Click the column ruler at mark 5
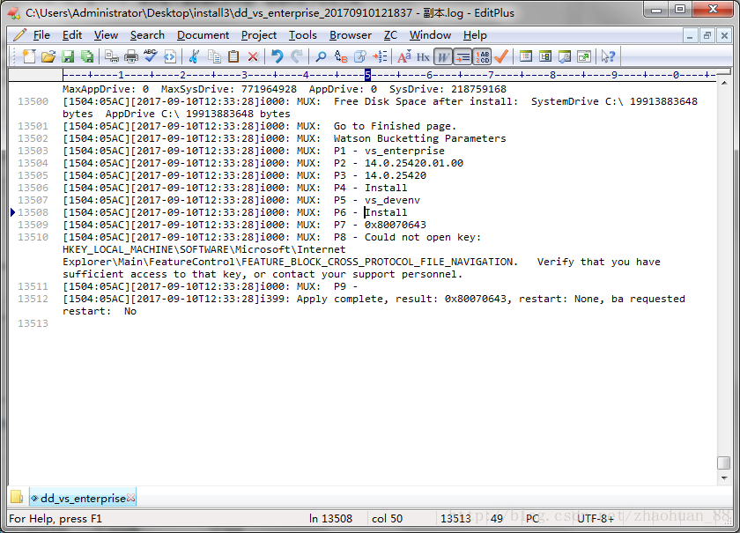 coord(367,75)
